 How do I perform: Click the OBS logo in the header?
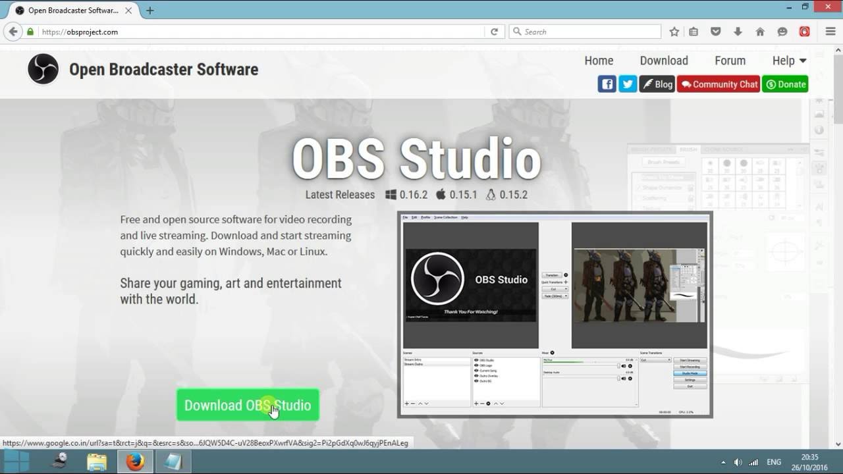(x=43, y=69)
